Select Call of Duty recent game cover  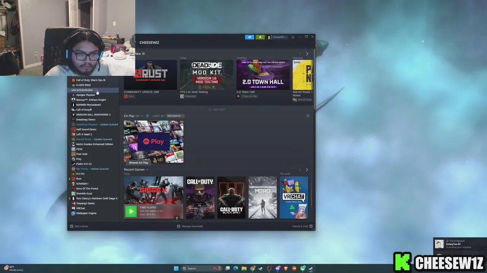(x=200, y=198)
